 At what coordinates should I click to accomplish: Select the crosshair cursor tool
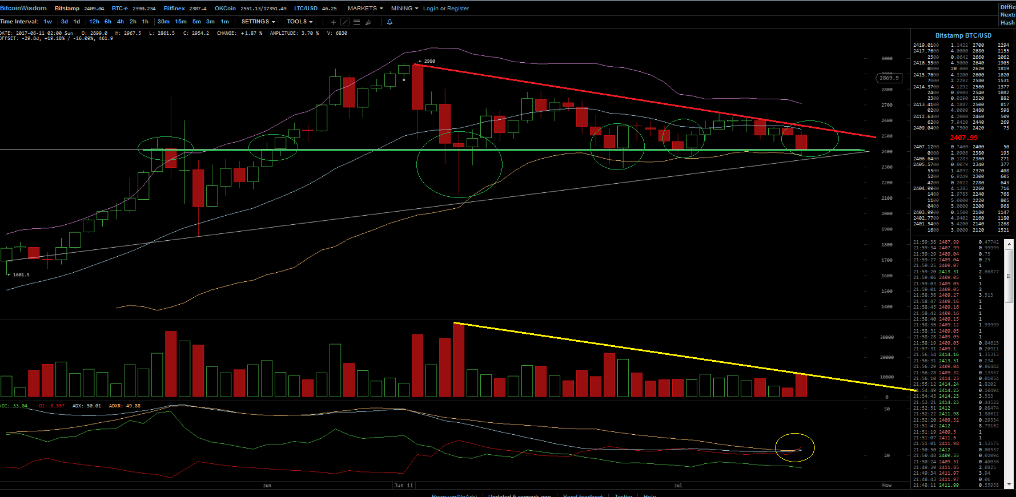click(x=334, y=22)
